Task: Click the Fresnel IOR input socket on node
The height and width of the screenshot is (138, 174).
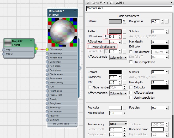Action: [47, 95]
